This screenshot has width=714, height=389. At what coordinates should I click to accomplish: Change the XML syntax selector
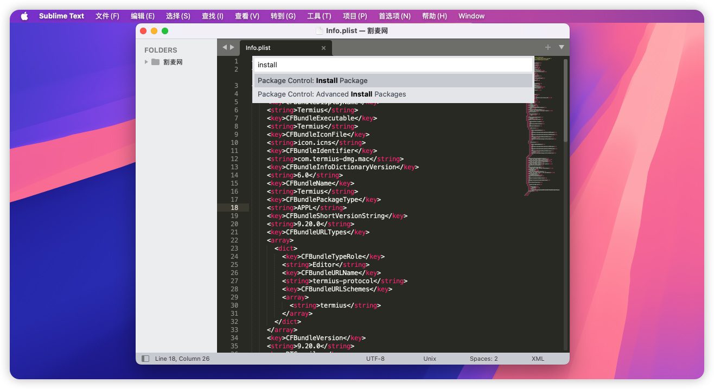point(538,359)
